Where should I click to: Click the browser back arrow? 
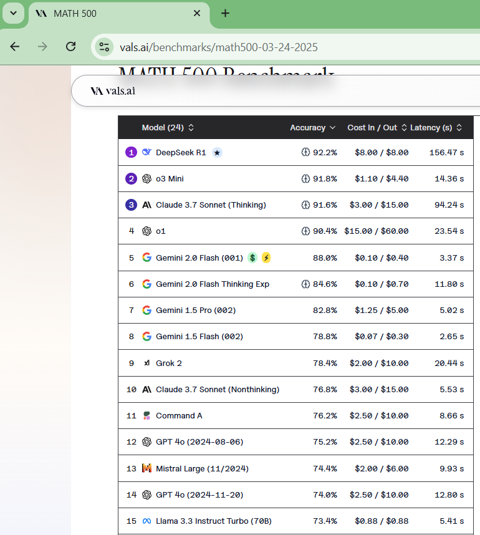pos(15,46)
